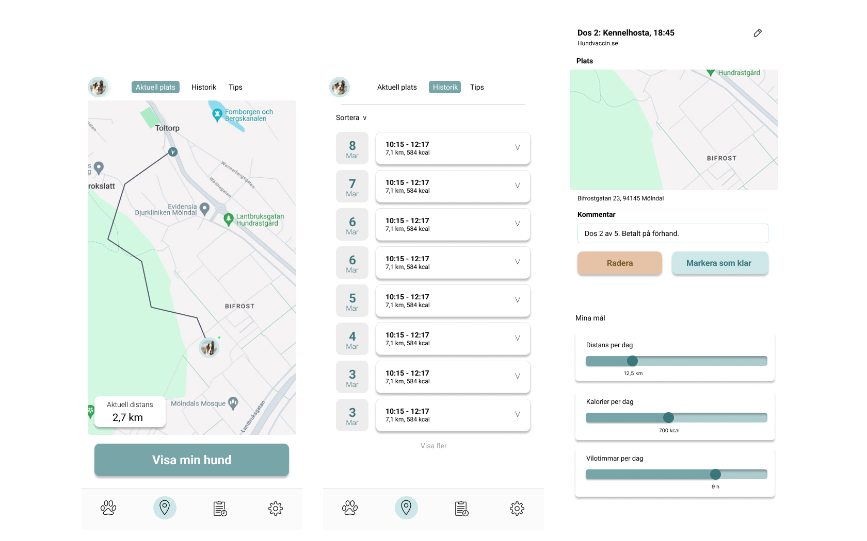Click the Radera button
This screenshot has height=541, width=867.
620,263
